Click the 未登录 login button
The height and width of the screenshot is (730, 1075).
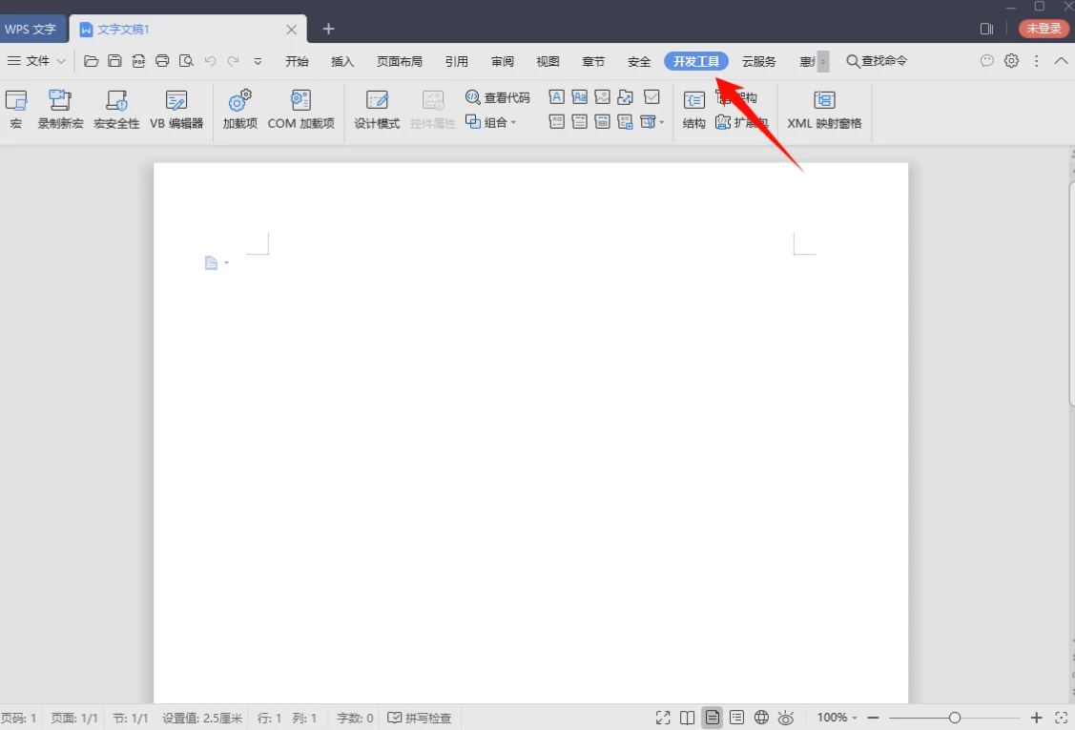(x=1044, y=28)
